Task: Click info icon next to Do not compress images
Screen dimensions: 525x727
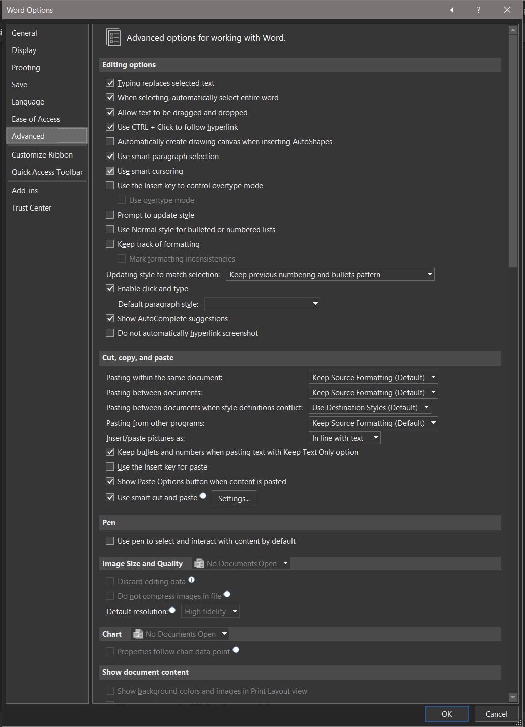Action: point(227,594)
